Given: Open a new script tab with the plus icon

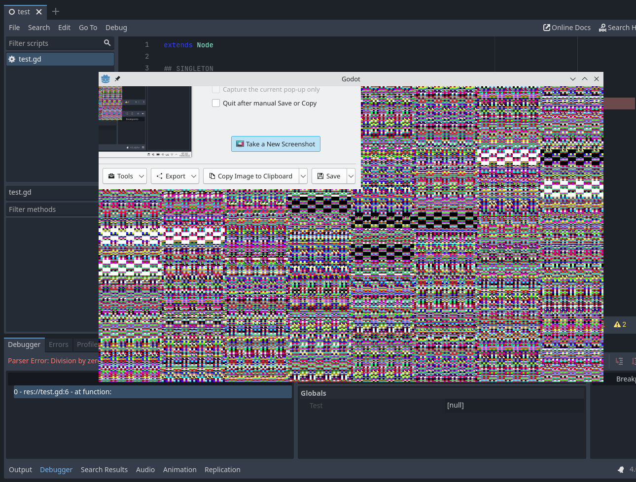Looking at the screenshot, I should coord(56,11).
